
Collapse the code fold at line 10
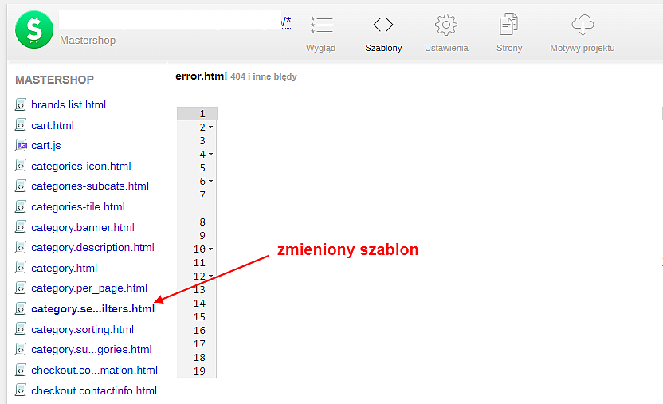pyautogui.click(x=210, y=249)
